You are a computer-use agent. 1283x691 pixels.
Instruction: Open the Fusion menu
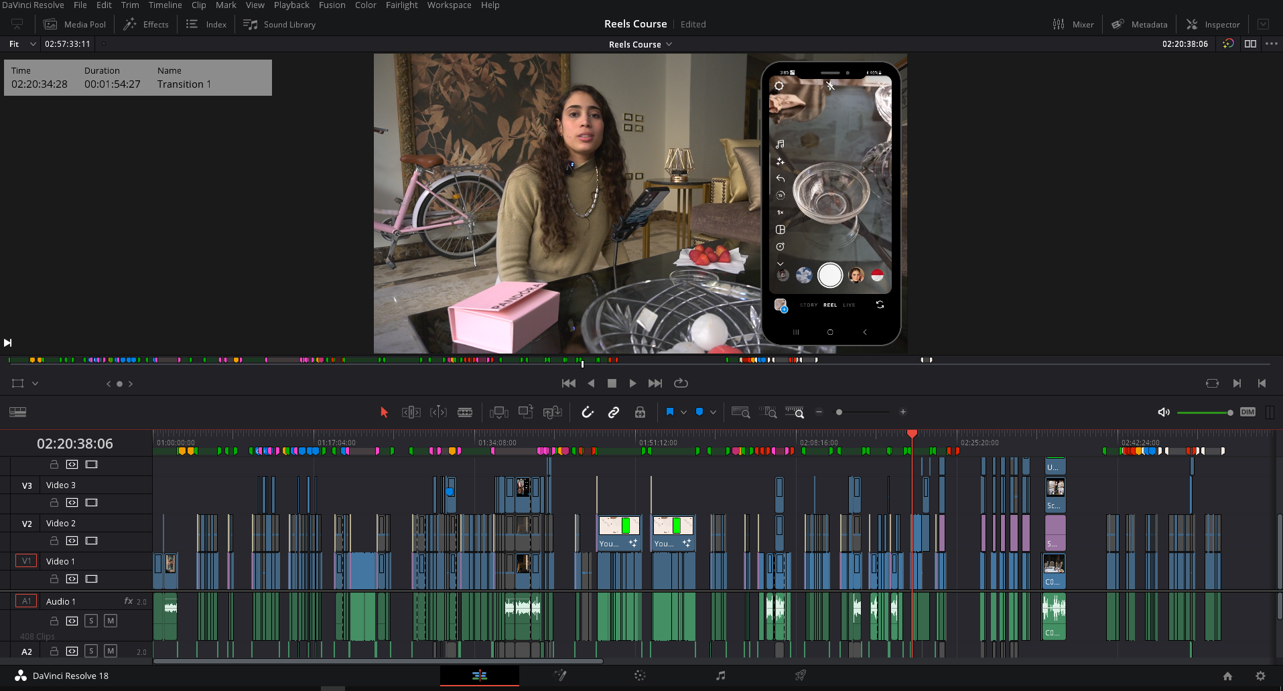point(332,5)
